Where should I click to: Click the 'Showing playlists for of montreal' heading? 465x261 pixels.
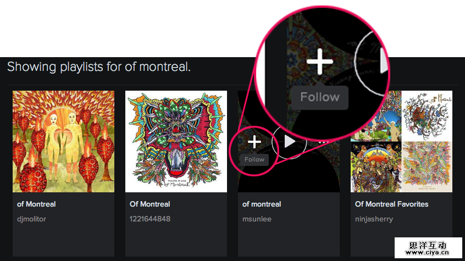(99, 67)
